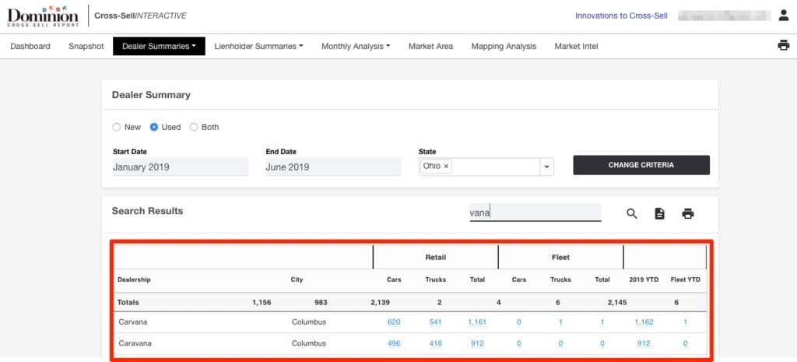
Task: Open the Mapping Analysis tab
Action: 504,46
